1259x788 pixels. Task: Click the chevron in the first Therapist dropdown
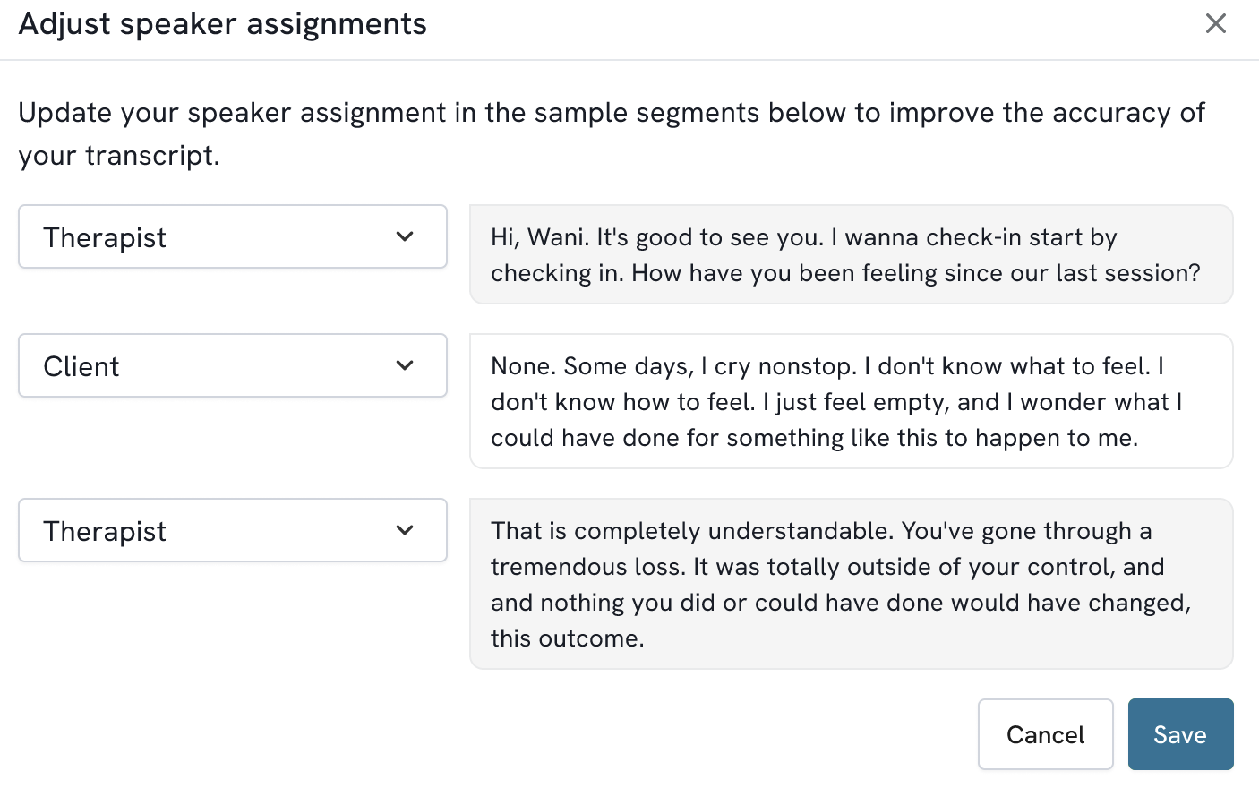(x=405, y=236)
